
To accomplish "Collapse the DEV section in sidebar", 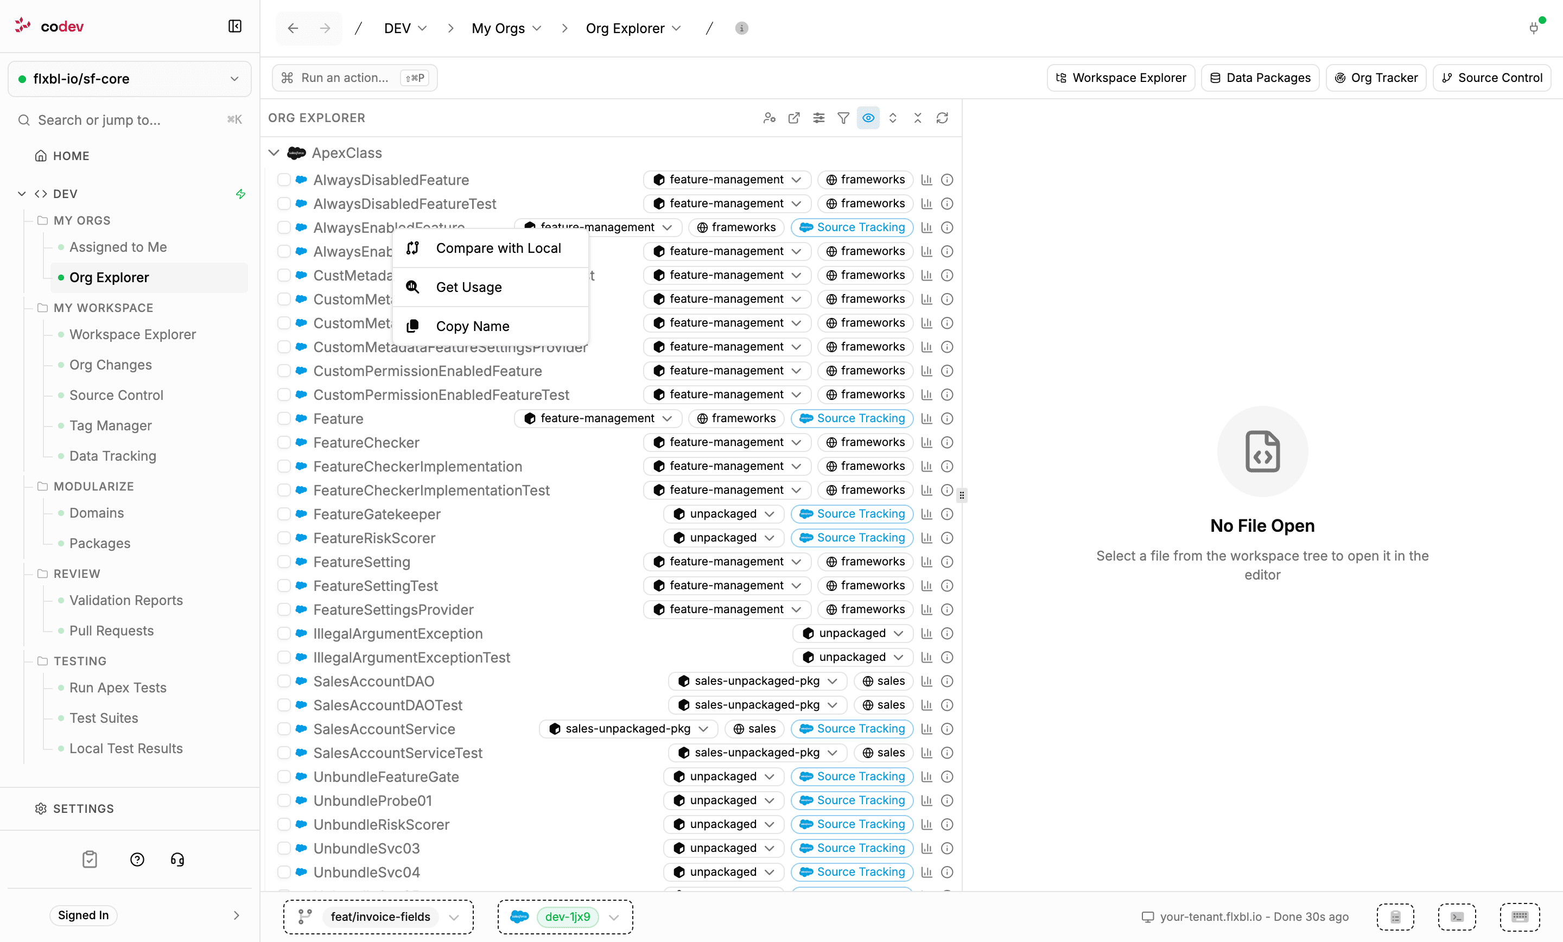I will pos(22,194).
